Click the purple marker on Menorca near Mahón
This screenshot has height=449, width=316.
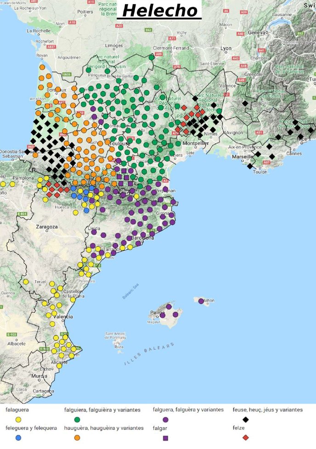tap(201, 301)
